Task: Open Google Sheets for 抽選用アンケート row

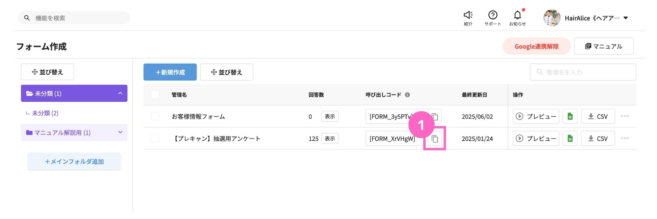Action: tap(570, 139)
